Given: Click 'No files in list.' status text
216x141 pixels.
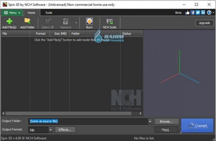Looking at the screenshot, I should tap(144, 138).
